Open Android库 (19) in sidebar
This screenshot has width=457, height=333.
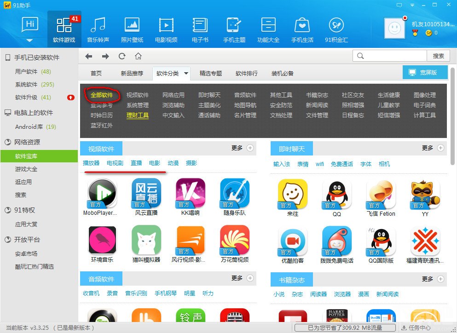coord(35,127)
